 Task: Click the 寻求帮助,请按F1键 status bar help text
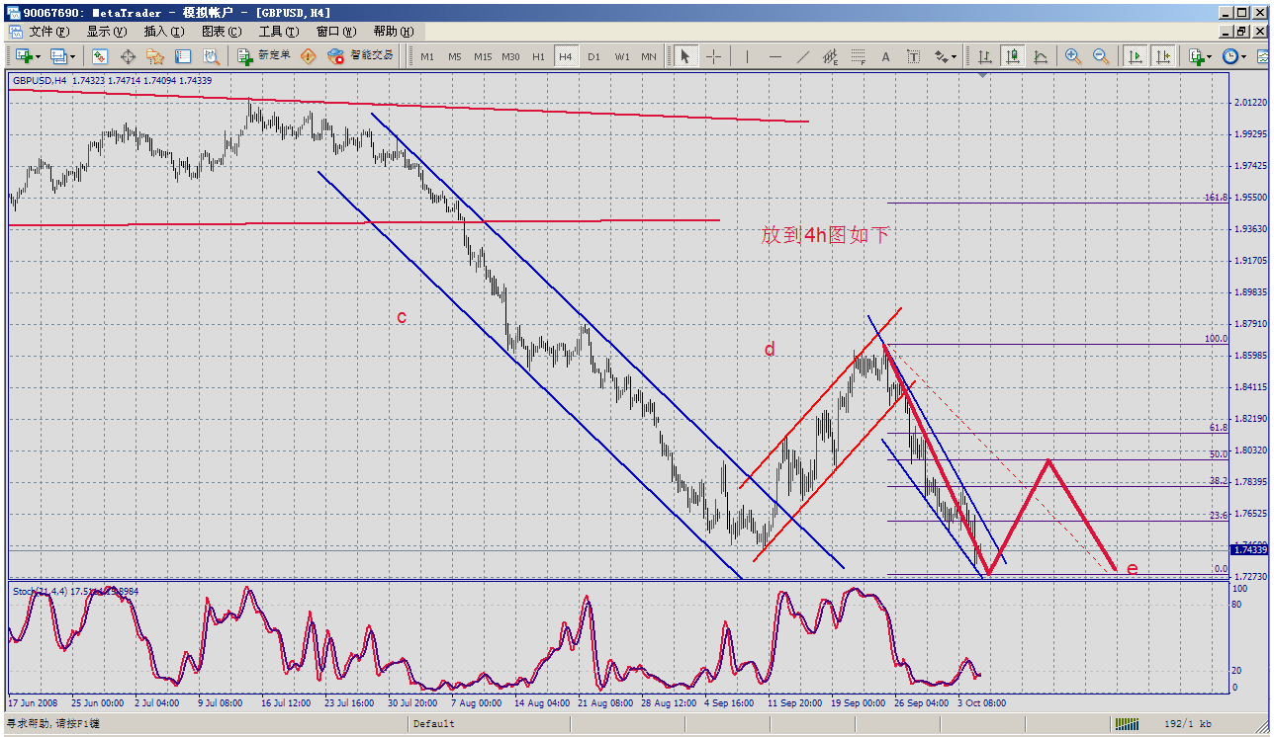[53, 724]
